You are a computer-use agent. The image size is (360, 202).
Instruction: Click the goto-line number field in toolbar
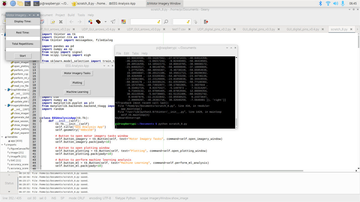(180, 22)
